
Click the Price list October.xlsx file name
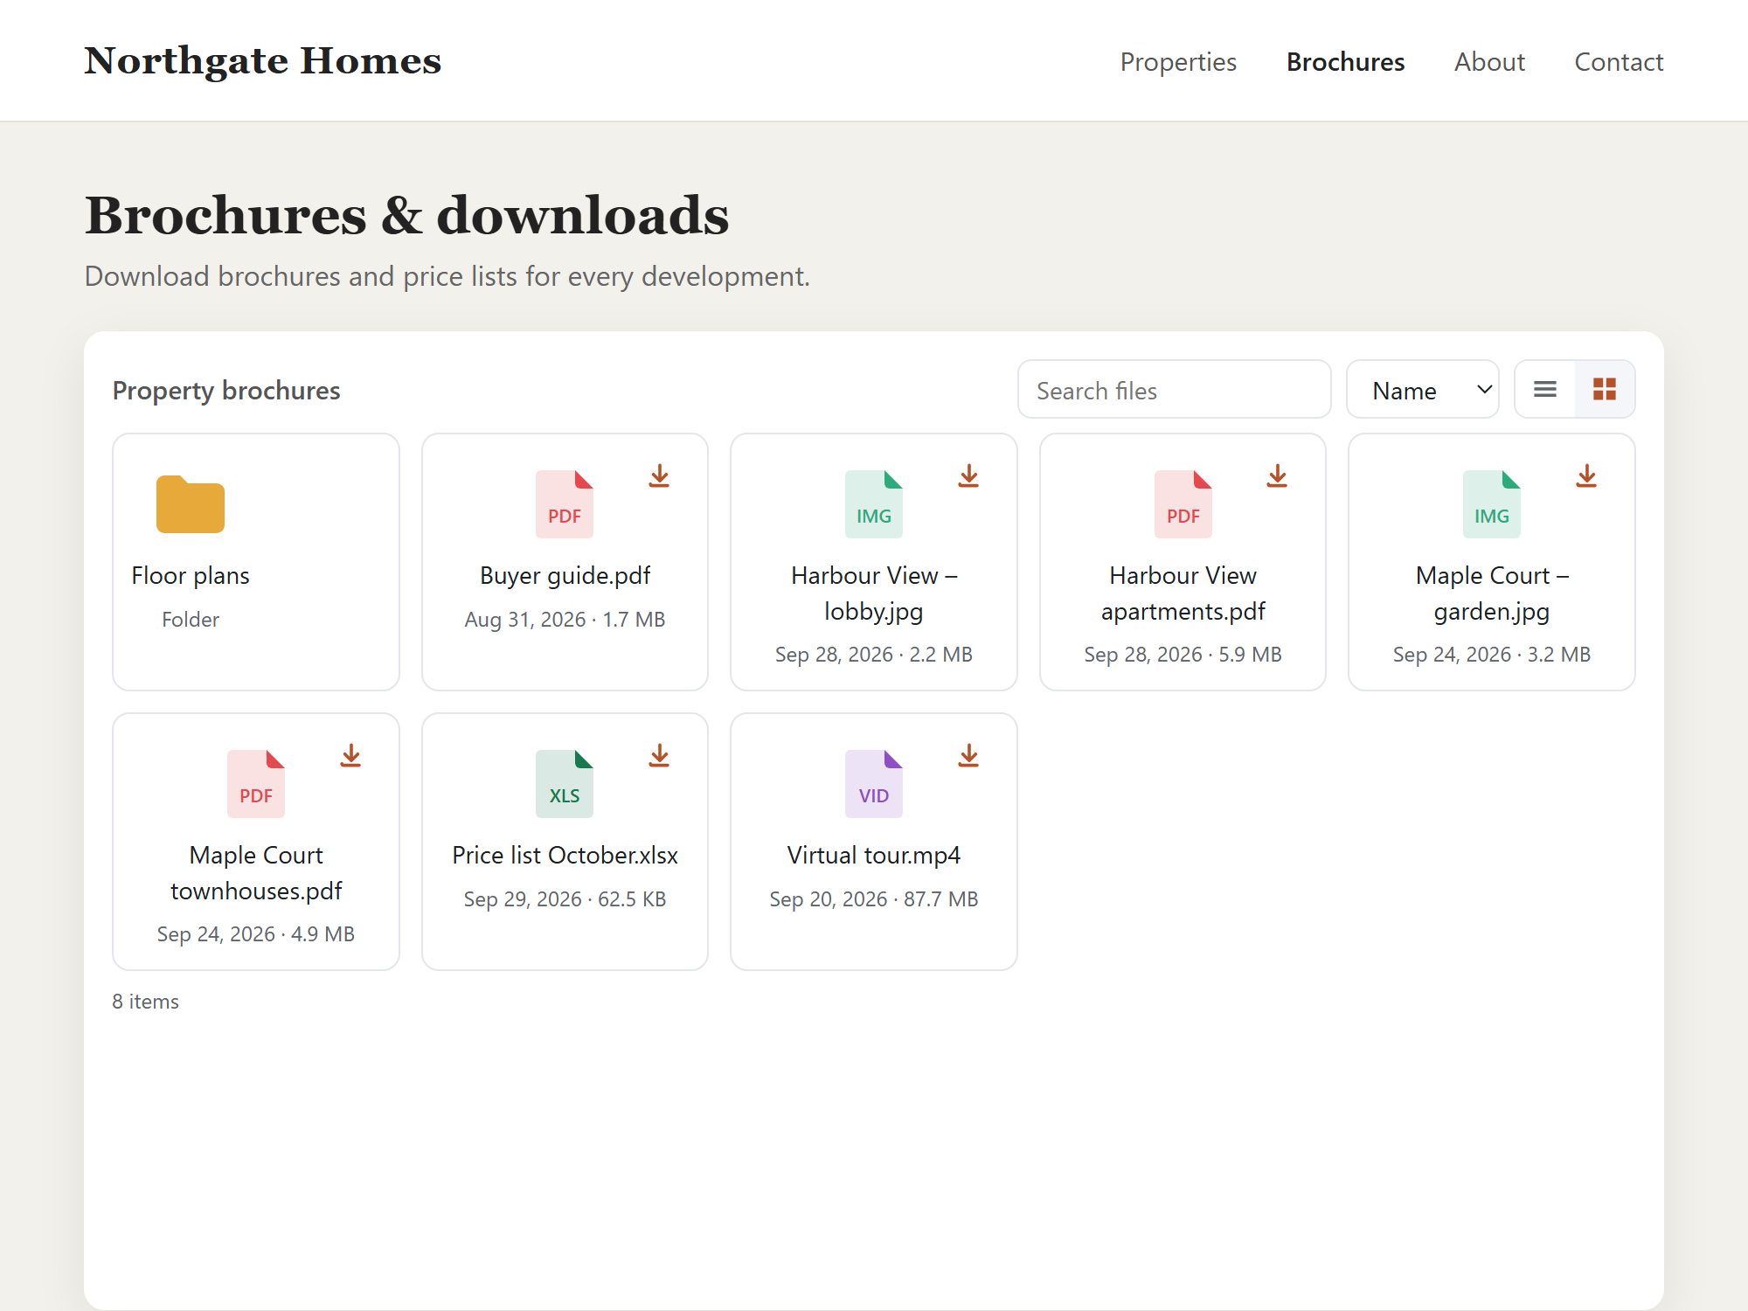coord(565,856)
